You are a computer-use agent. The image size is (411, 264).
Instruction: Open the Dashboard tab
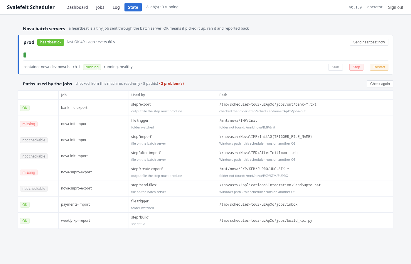tap(77, 7)
